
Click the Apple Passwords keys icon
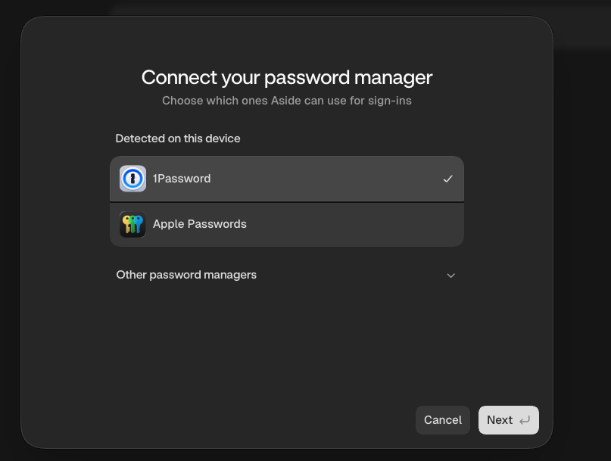coord(133,224)
